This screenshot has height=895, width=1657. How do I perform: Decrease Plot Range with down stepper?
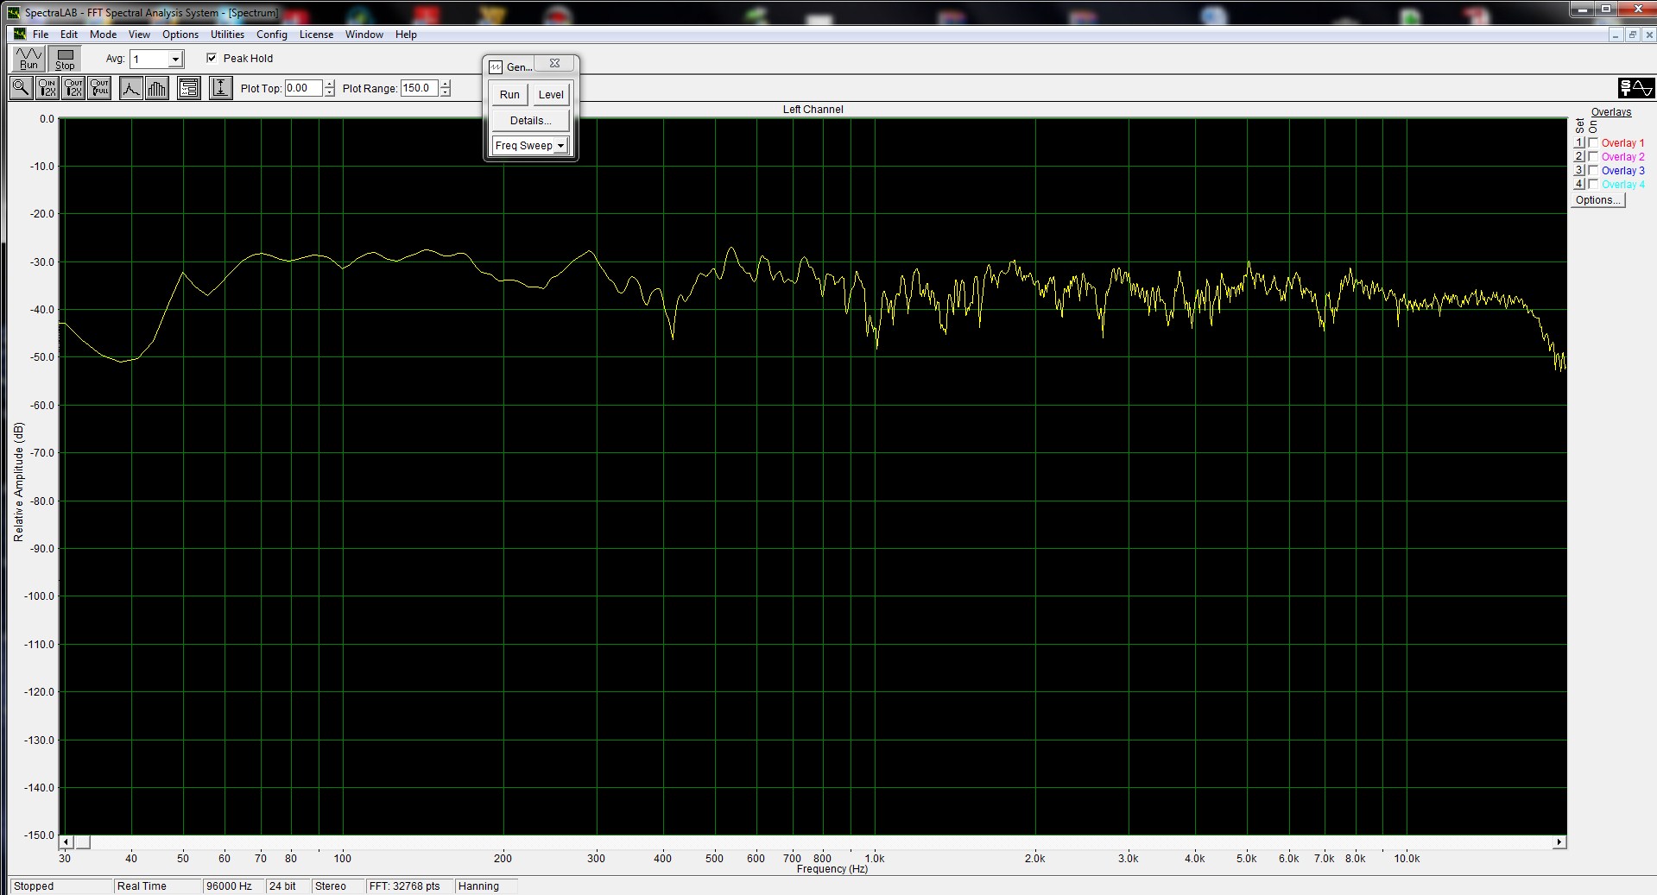445,92
